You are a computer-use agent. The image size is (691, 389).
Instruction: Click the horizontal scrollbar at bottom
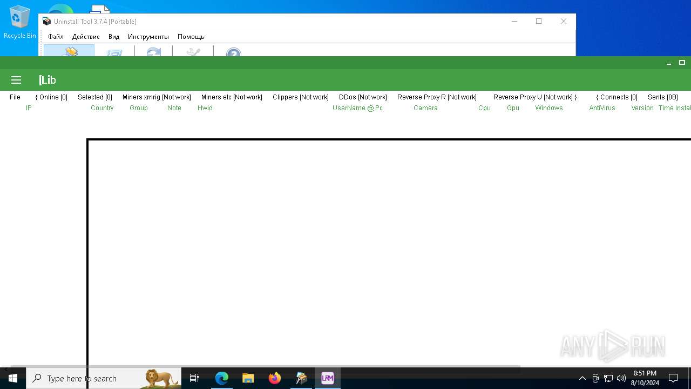click(265, 367)
